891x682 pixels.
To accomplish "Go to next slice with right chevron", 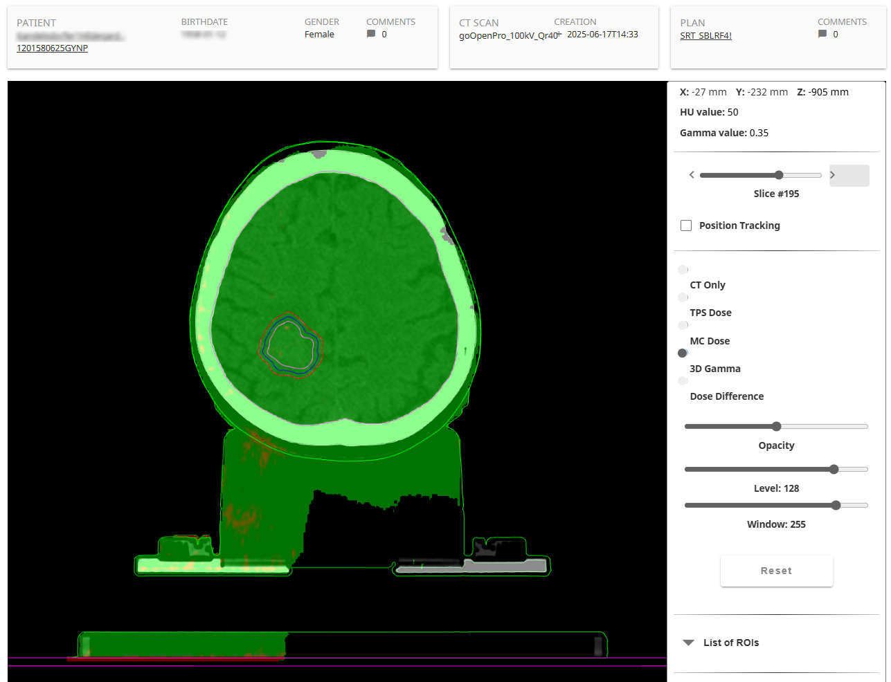I will click(x=833, y=175).
